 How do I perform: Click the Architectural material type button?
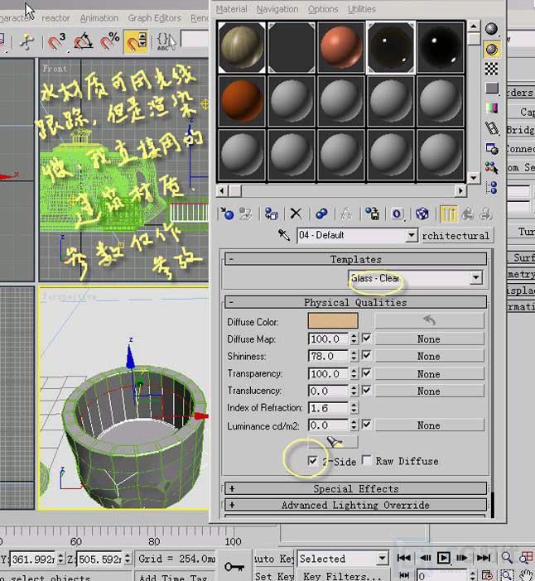coord(455,236)
